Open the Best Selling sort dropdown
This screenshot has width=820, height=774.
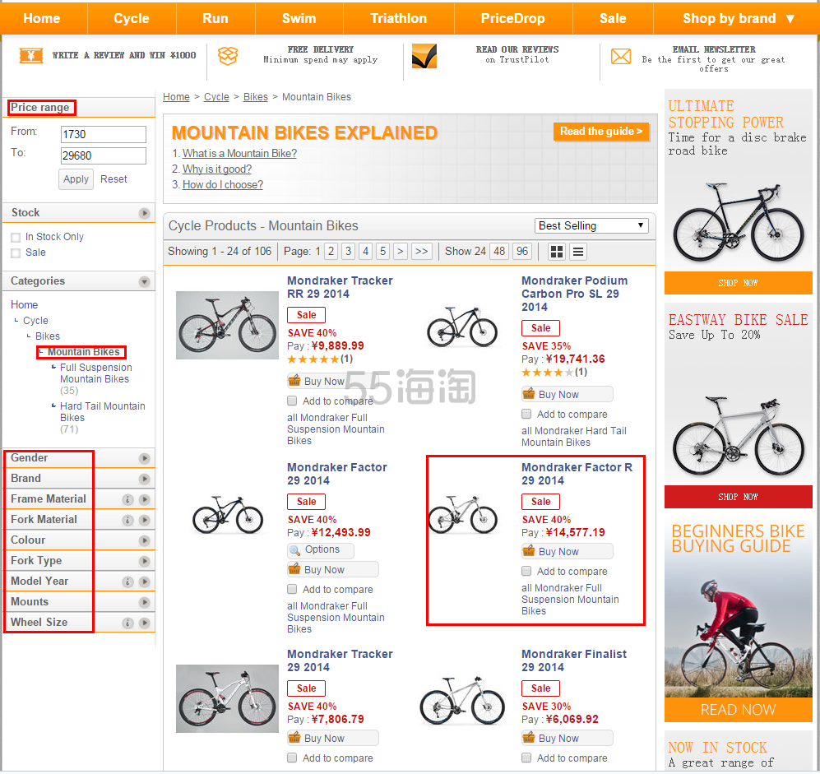591,225
